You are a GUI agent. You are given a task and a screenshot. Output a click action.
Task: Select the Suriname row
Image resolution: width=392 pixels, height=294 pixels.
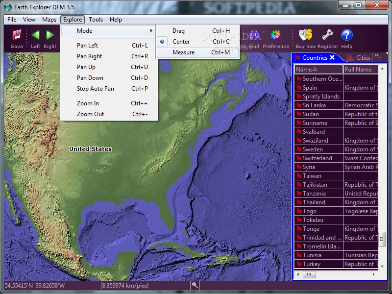(x=336, y=123)
